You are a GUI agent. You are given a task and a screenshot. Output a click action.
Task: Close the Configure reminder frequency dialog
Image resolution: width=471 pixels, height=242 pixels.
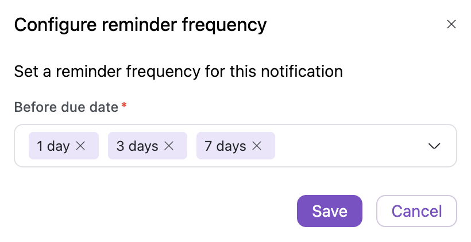(451, 24)
